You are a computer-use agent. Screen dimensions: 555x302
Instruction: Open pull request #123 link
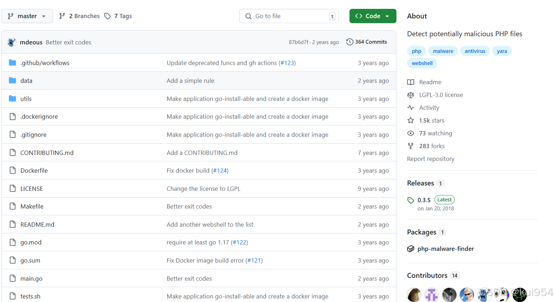pyautogui.click(x=287, y=63)
